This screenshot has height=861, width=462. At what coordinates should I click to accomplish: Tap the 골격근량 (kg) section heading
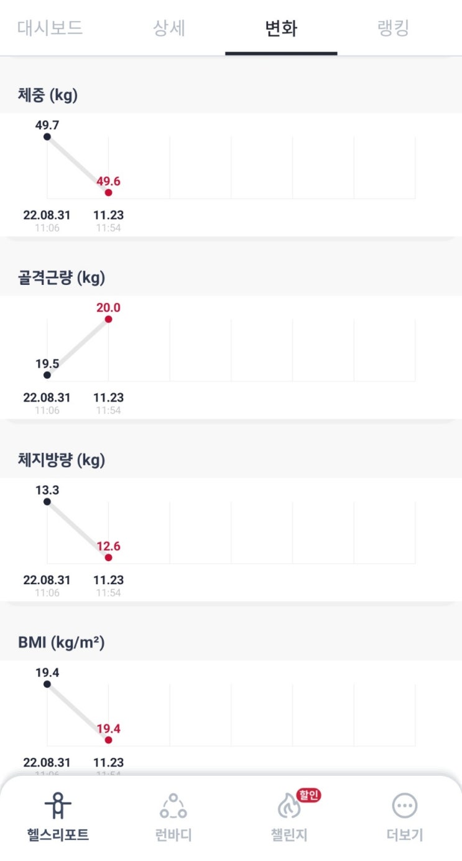pos(62,277)
